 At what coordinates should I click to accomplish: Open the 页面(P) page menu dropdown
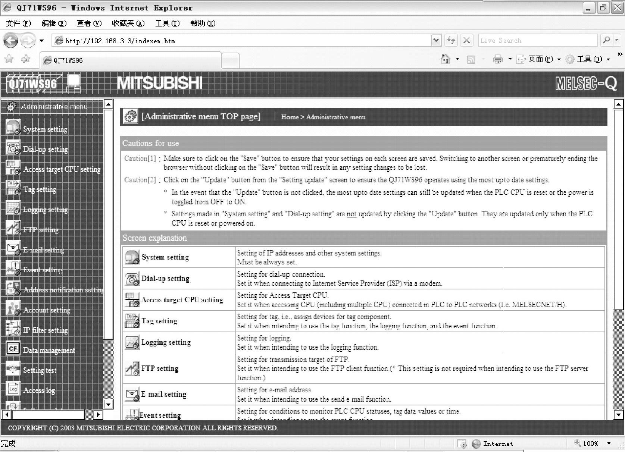(x=559, y=59)
